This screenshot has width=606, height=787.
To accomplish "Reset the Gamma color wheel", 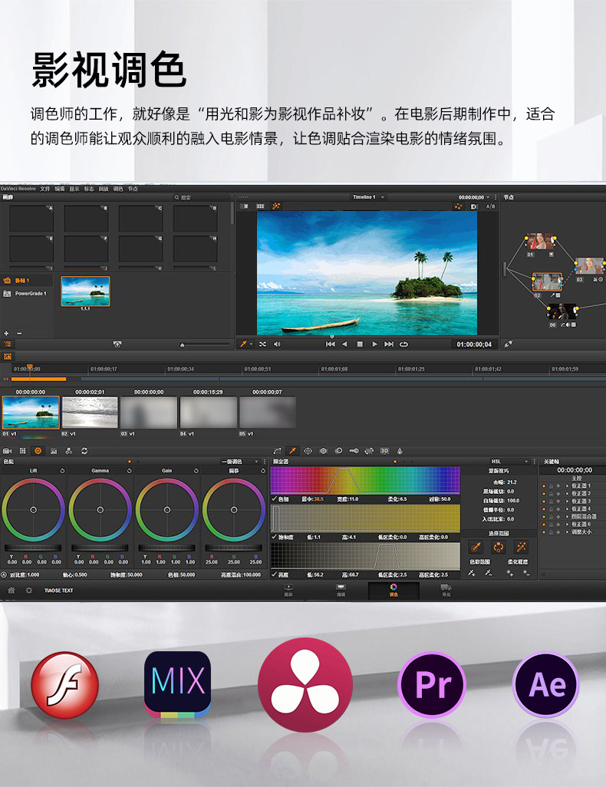I will [129, 471].
